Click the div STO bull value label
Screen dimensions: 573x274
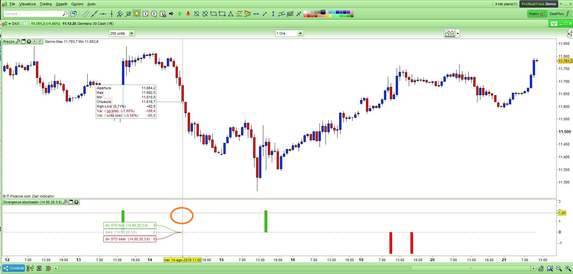tap(130, 225)
